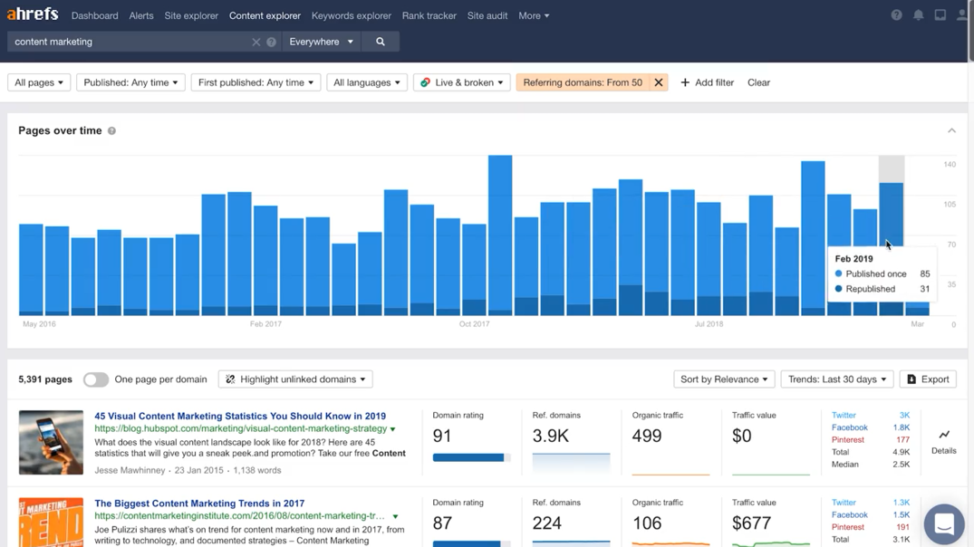
Task: Expand HubSpot URL dropdown arrow
Action: pyautogui.click(x=393, y=429)
